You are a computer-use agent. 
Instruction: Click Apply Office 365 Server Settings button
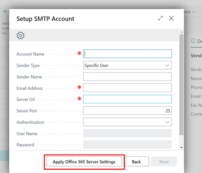coord(84,161)
